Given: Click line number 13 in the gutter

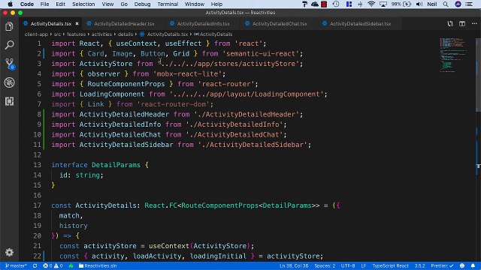Looking at the screenshot, I should coord(37,165).
